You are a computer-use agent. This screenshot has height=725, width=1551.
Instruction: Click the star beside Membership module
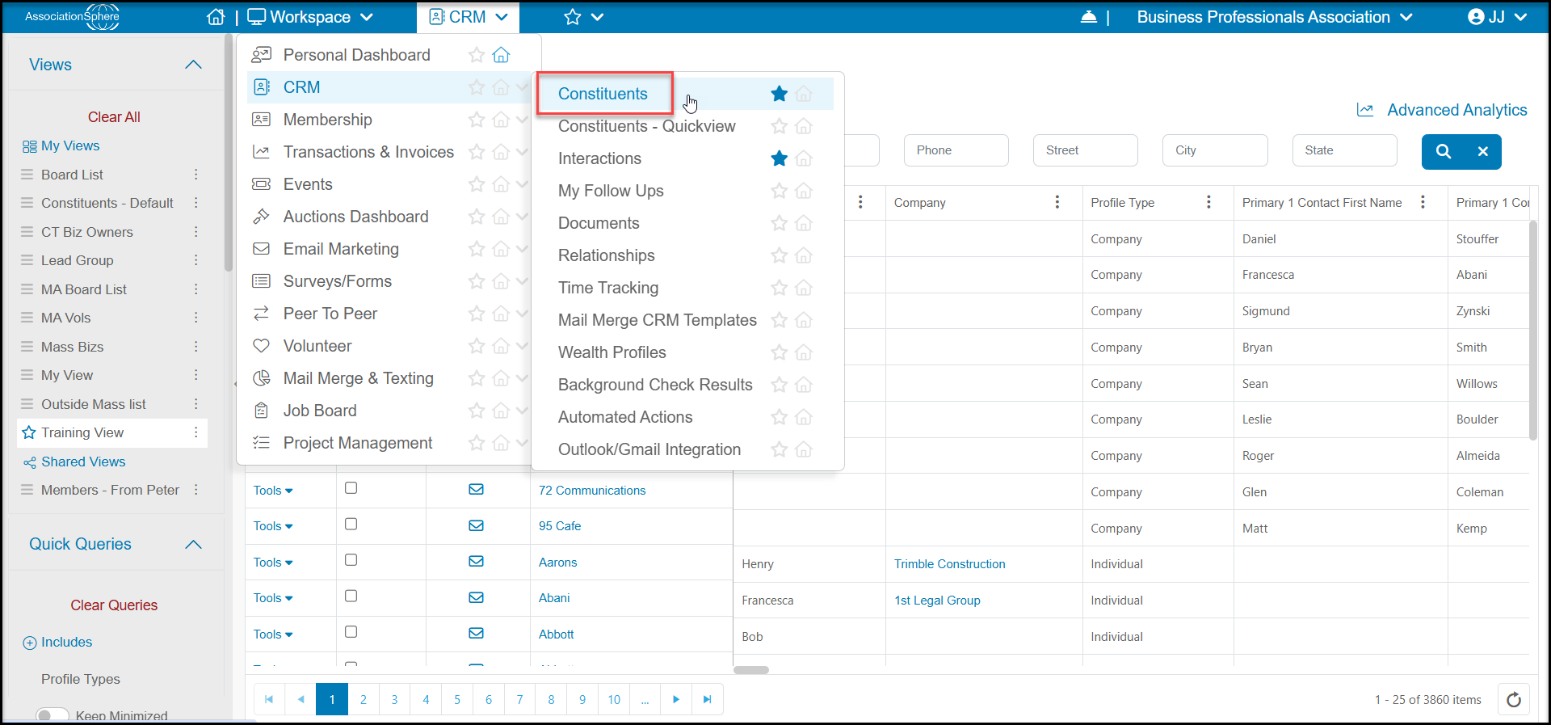(477, 120)
